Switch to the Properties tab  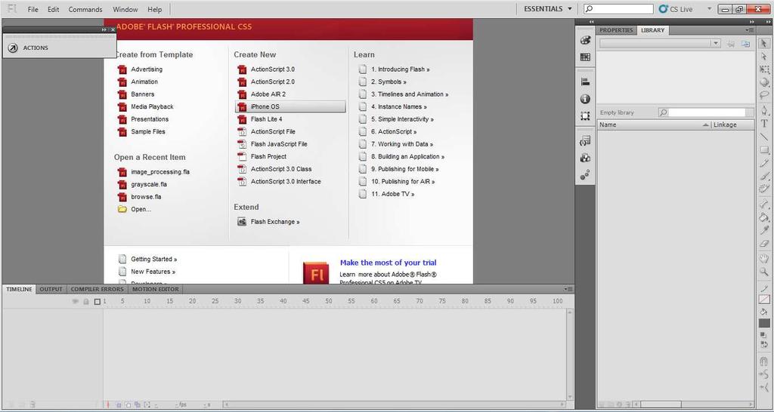[x=616, y=30]
